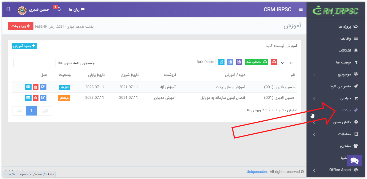This screenshot has width=367, height=179.
Task: Open the notifications bell
Action: (59, 9)
